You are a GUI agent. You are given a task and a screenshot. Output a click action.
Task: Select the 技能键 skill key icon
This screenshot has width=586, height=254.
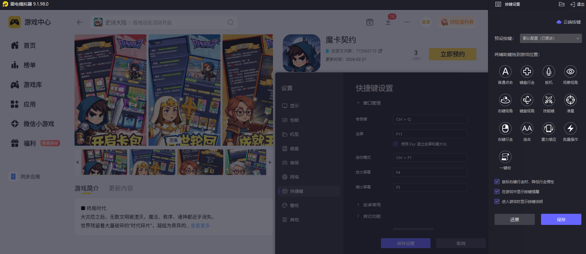coord(549,100)
